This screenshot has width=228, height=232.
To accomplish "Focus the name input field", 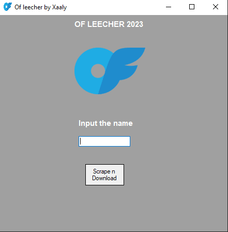I will (104, 141).
